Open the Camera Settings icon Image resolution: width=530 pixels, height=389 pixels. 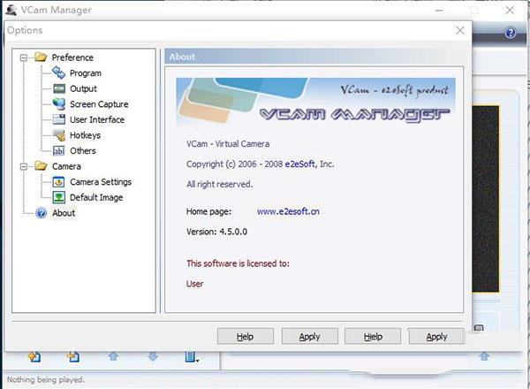pos(58,182)
